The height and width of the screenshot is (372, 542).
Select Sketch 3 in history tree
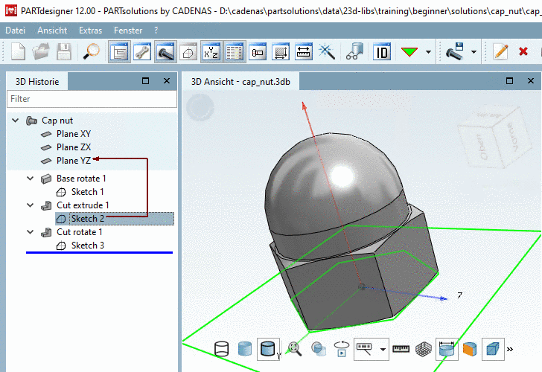tap(87, 246)
